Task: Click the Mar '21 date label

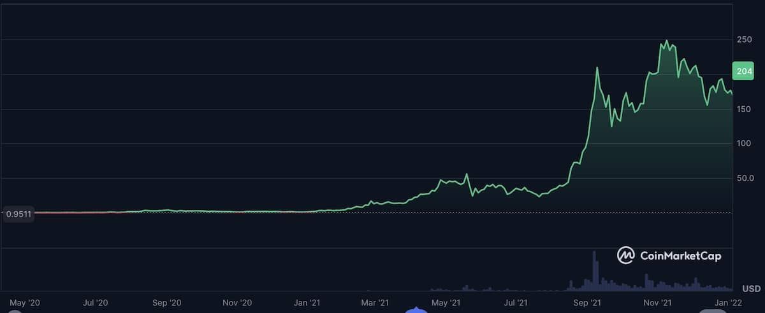Action: (375, 303)
